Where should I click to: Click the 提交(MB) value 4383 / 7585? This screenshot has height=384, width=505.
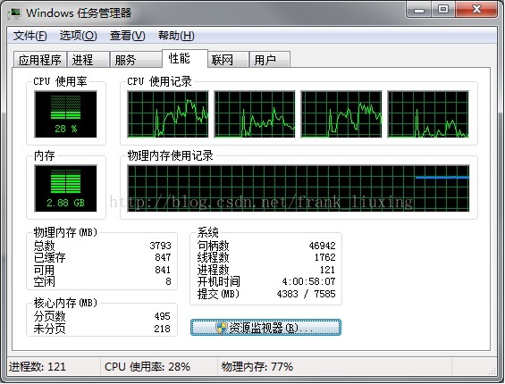[x=306, y=294]
